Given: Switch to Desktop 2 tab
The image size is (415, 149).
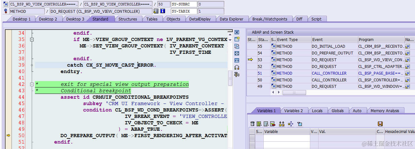Looking at the screenshot, I should 48,19.
